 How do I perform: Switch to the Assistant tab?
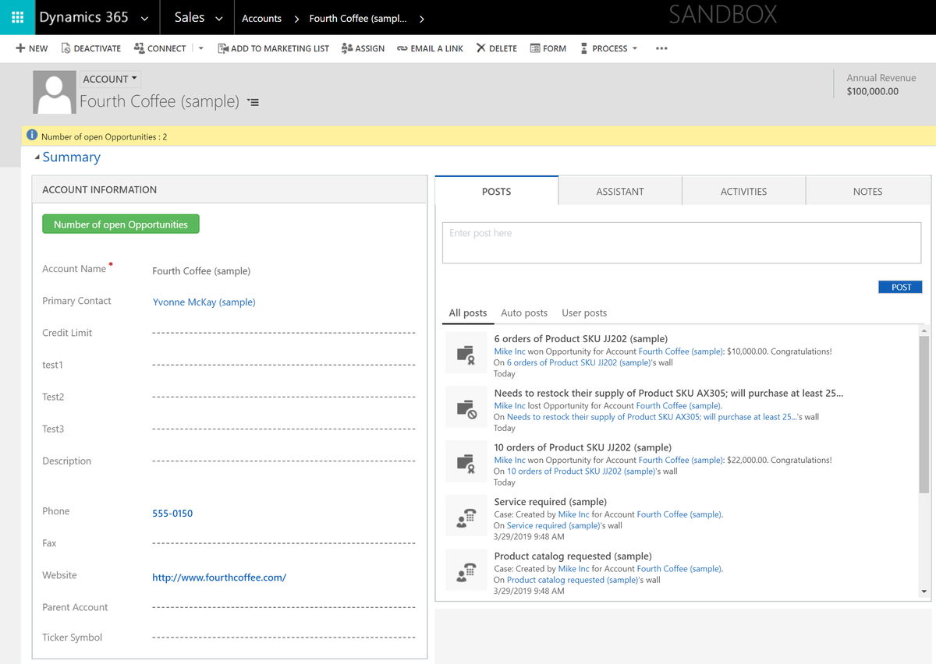(x=620, y=191)
